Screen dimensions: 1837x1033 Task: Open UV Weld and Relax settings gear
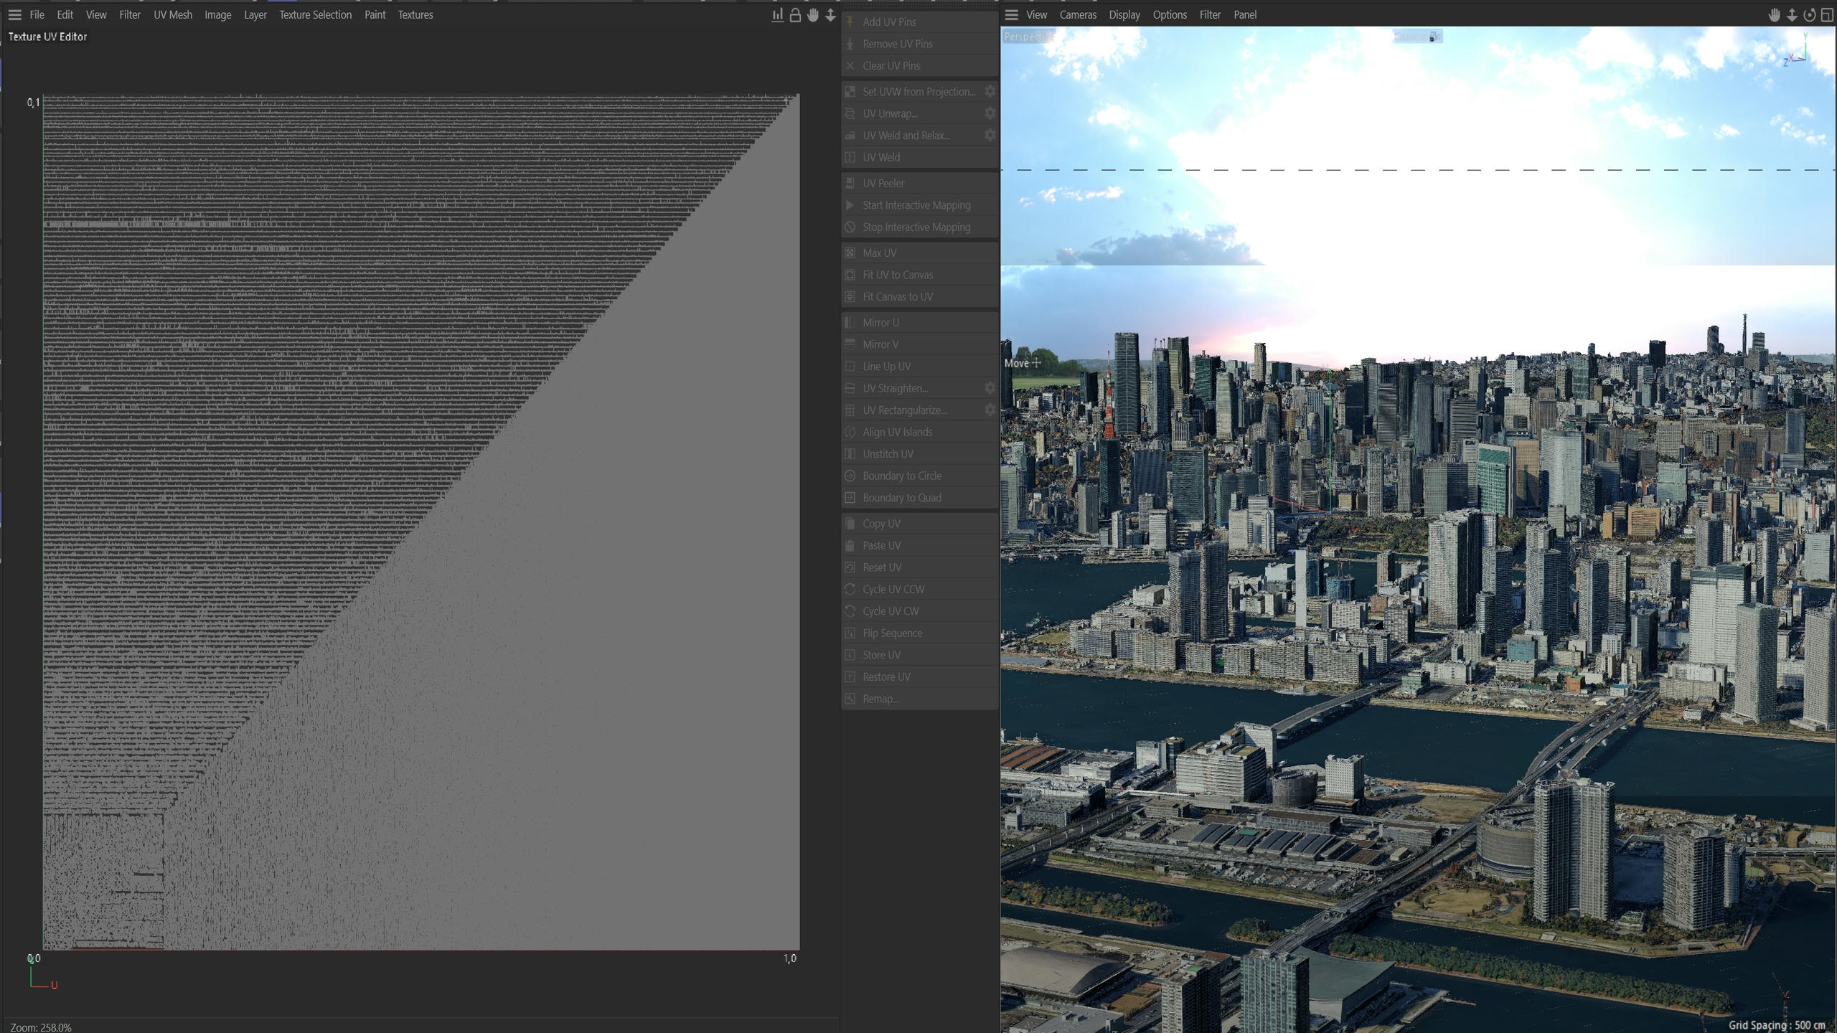990,135
